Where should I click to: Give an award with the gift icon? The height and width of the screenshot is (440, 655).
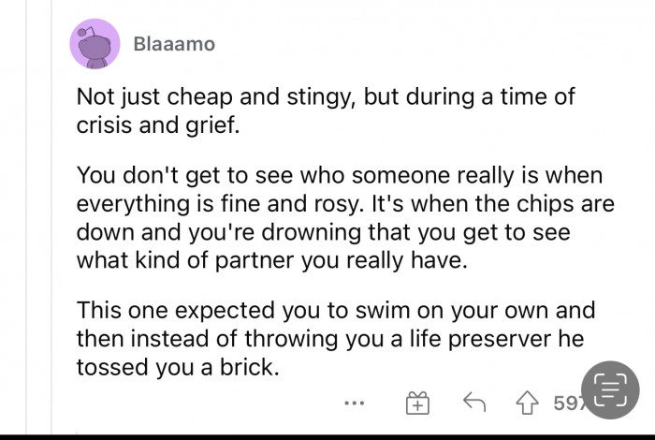coord(416,403)
